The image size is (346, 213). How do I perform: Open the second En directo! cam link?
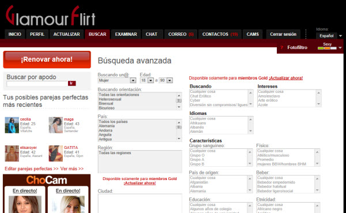(68, 190)
